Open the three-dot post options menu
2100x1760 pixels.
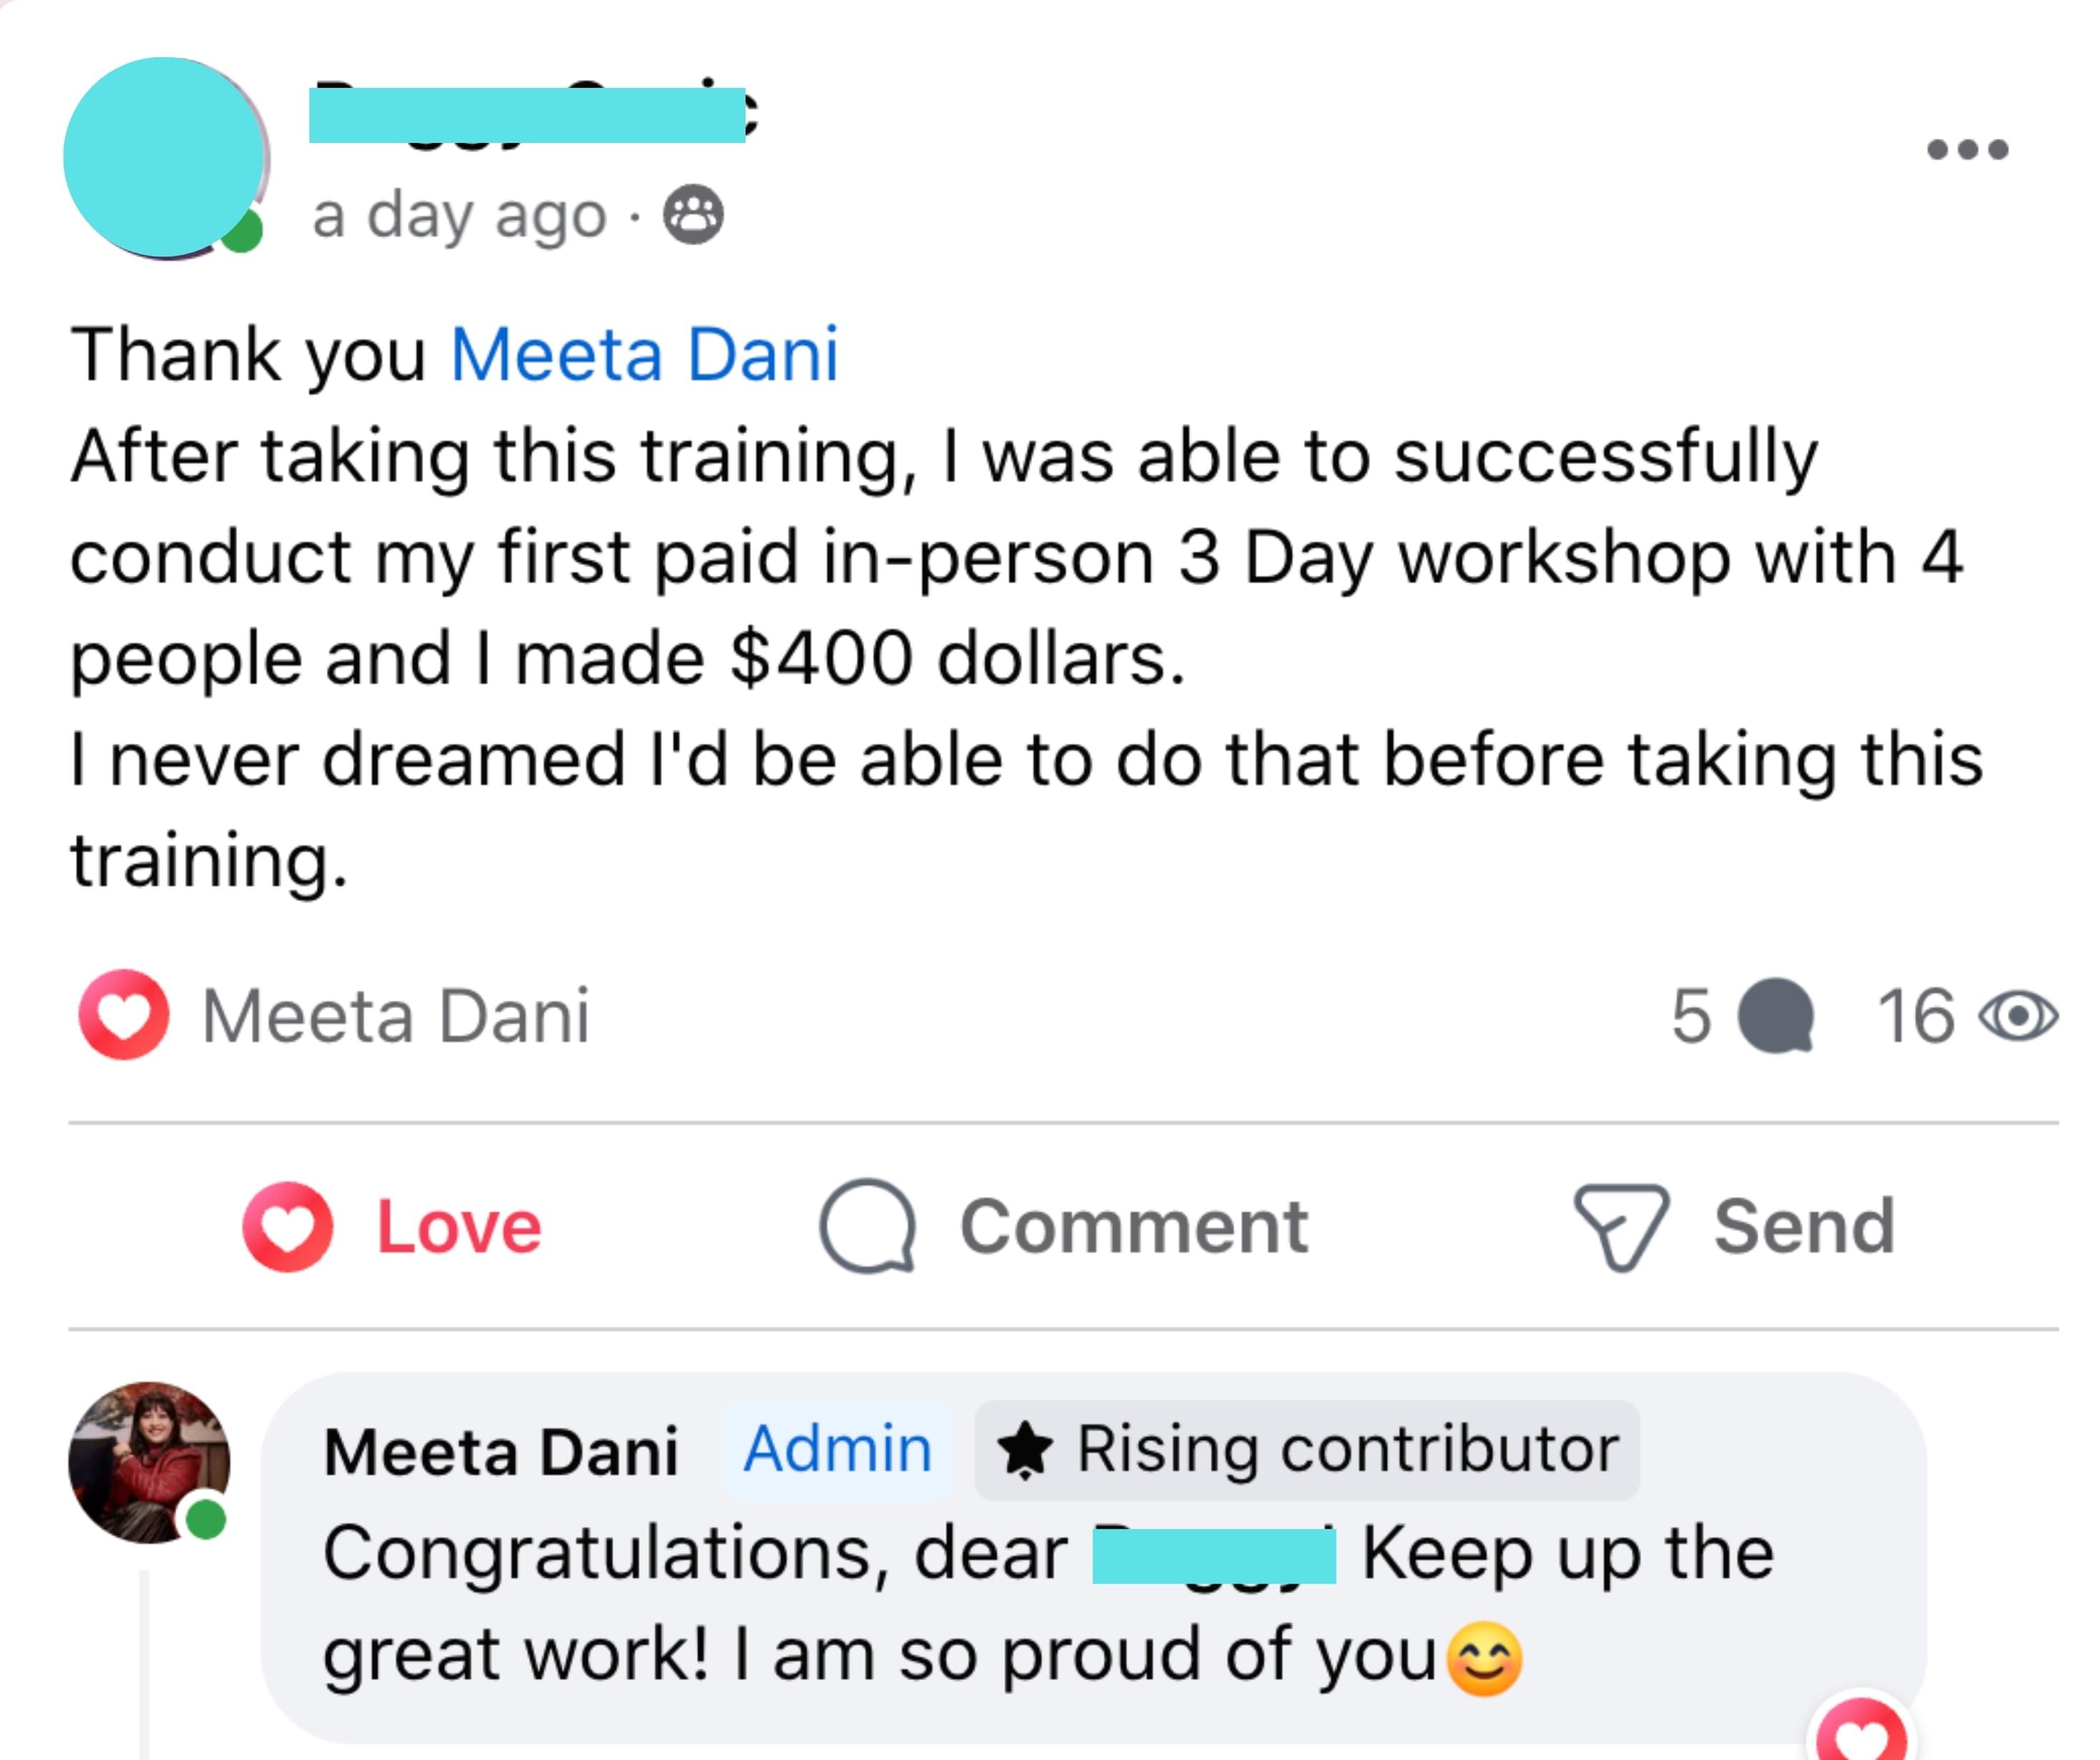click(x=1967, y=150)
